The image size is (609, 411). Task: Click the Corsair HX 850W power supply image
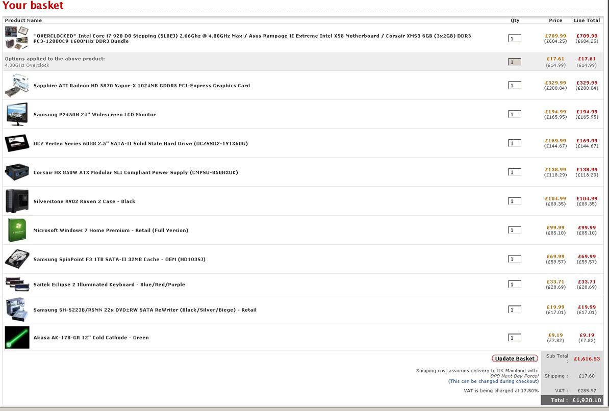(x=17, y=172)
